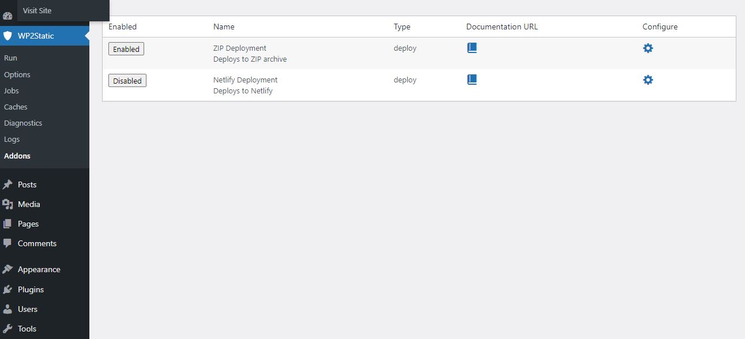
Task: Toggle the Disabled button for Netlify Deployment
Action: point(127,81)
